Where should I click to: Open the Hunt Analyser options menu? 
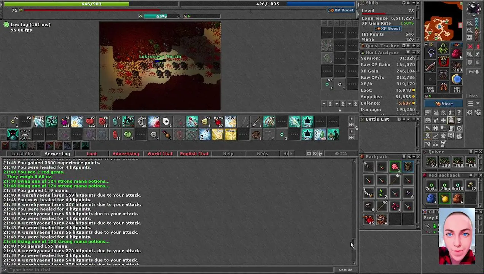pyautogui.click(x=408, y=53)
